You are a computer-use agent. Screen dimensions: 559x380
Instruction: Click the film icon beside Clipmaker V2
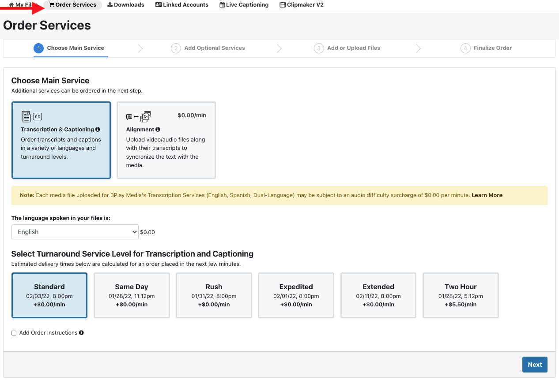tap(283, 4)
